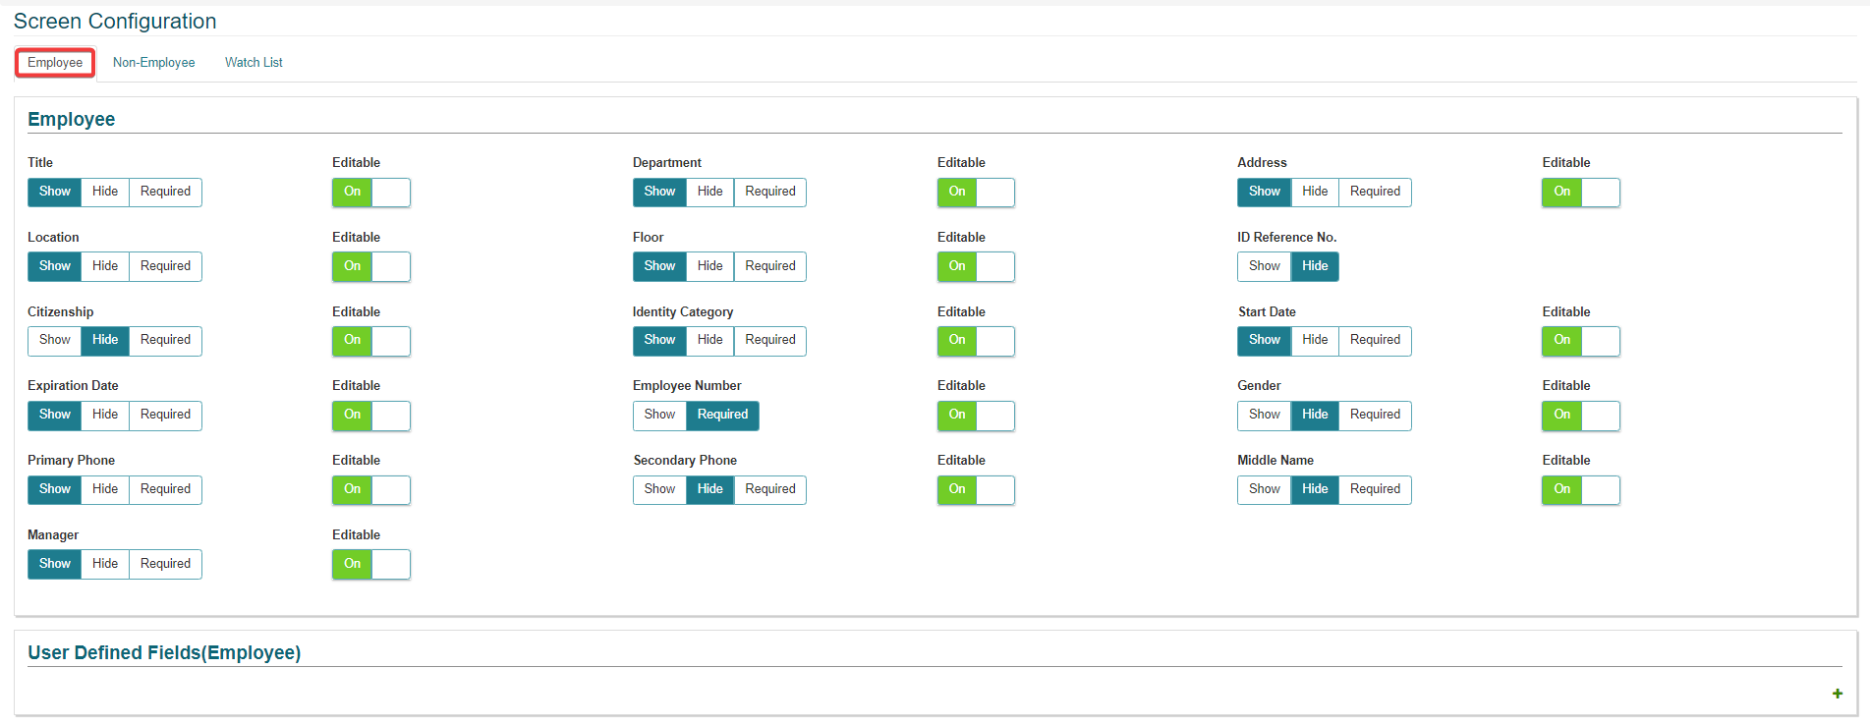Viewport: 1870px width, 725px height.
Task: Show the ID Reference No. field
Action: click(1264, 267)
